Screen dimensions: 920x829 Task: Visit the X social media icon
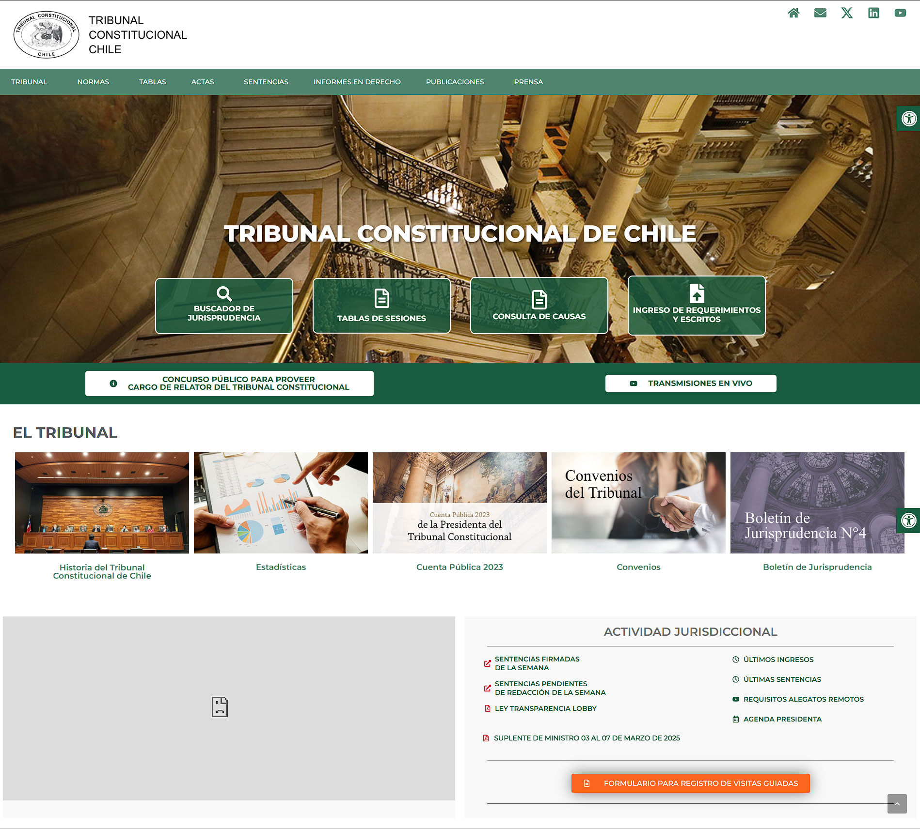click(847, 13)
